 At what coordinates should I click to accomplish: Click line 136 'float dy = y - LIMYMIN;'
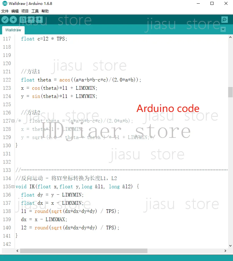click(x=52, y=195)
